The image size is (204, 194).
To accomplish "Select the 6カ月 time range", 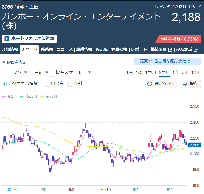I will [x=164, y=73].
